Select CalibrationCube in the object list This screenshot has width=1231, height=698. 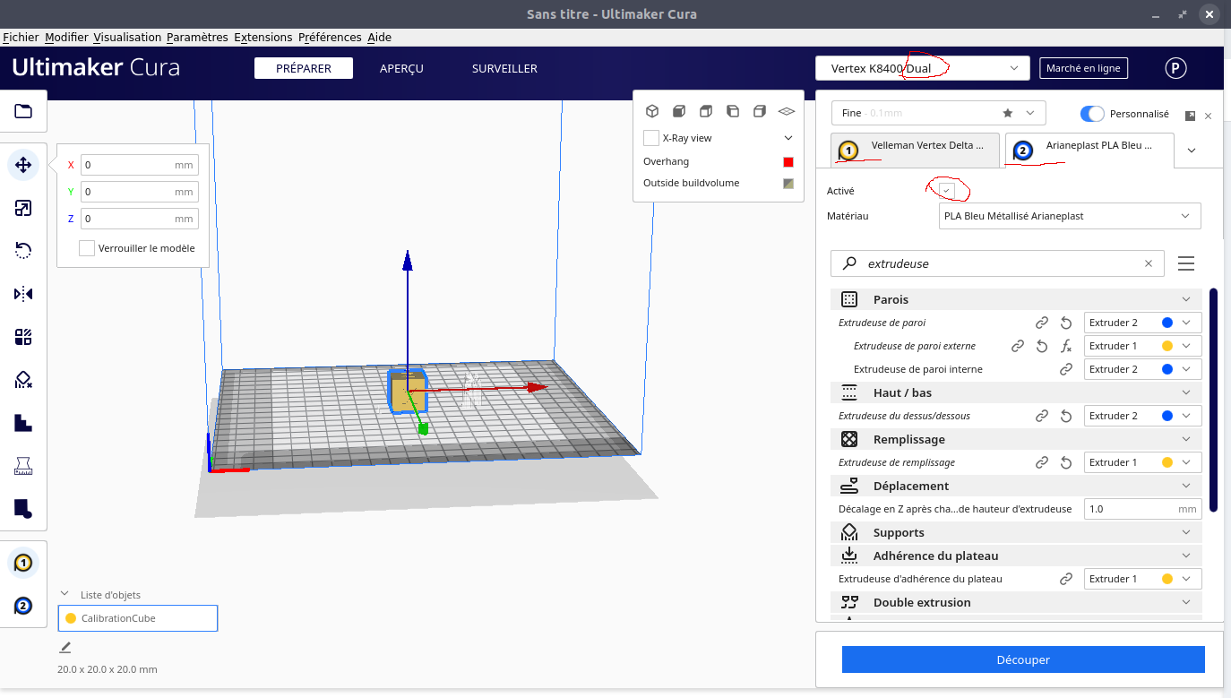click(x=138, y=618)
